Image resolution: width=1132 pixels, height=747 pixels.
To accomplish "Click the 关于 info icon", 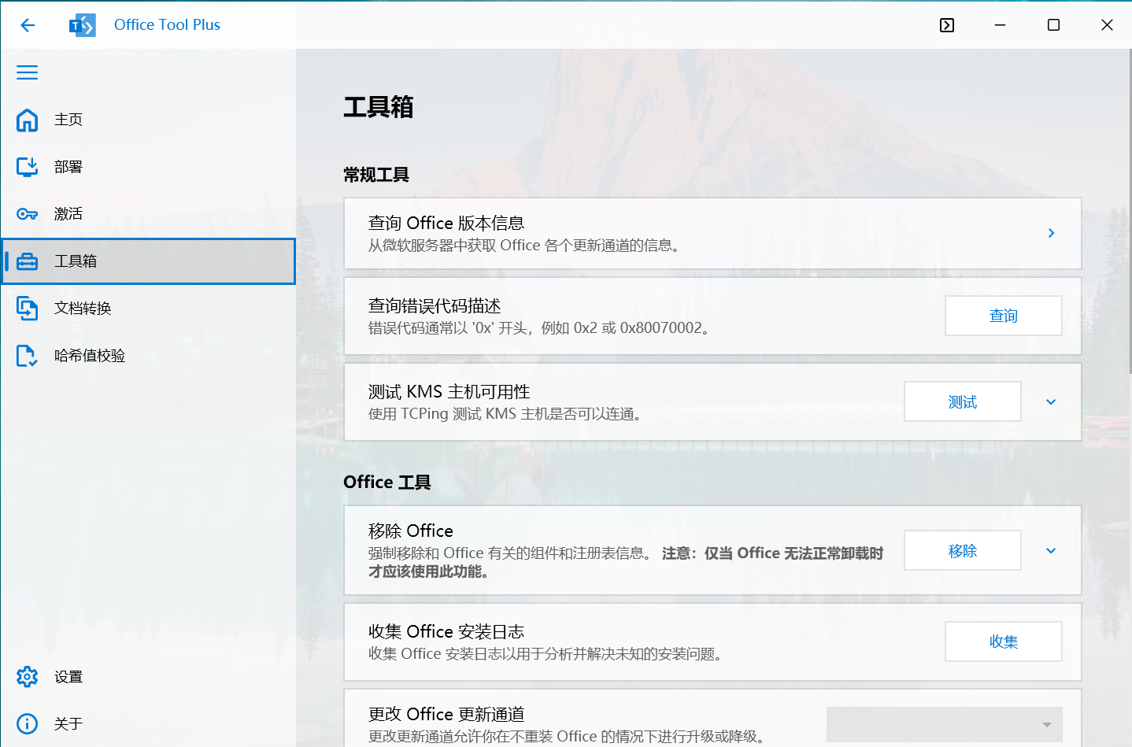I will [28, 724].
